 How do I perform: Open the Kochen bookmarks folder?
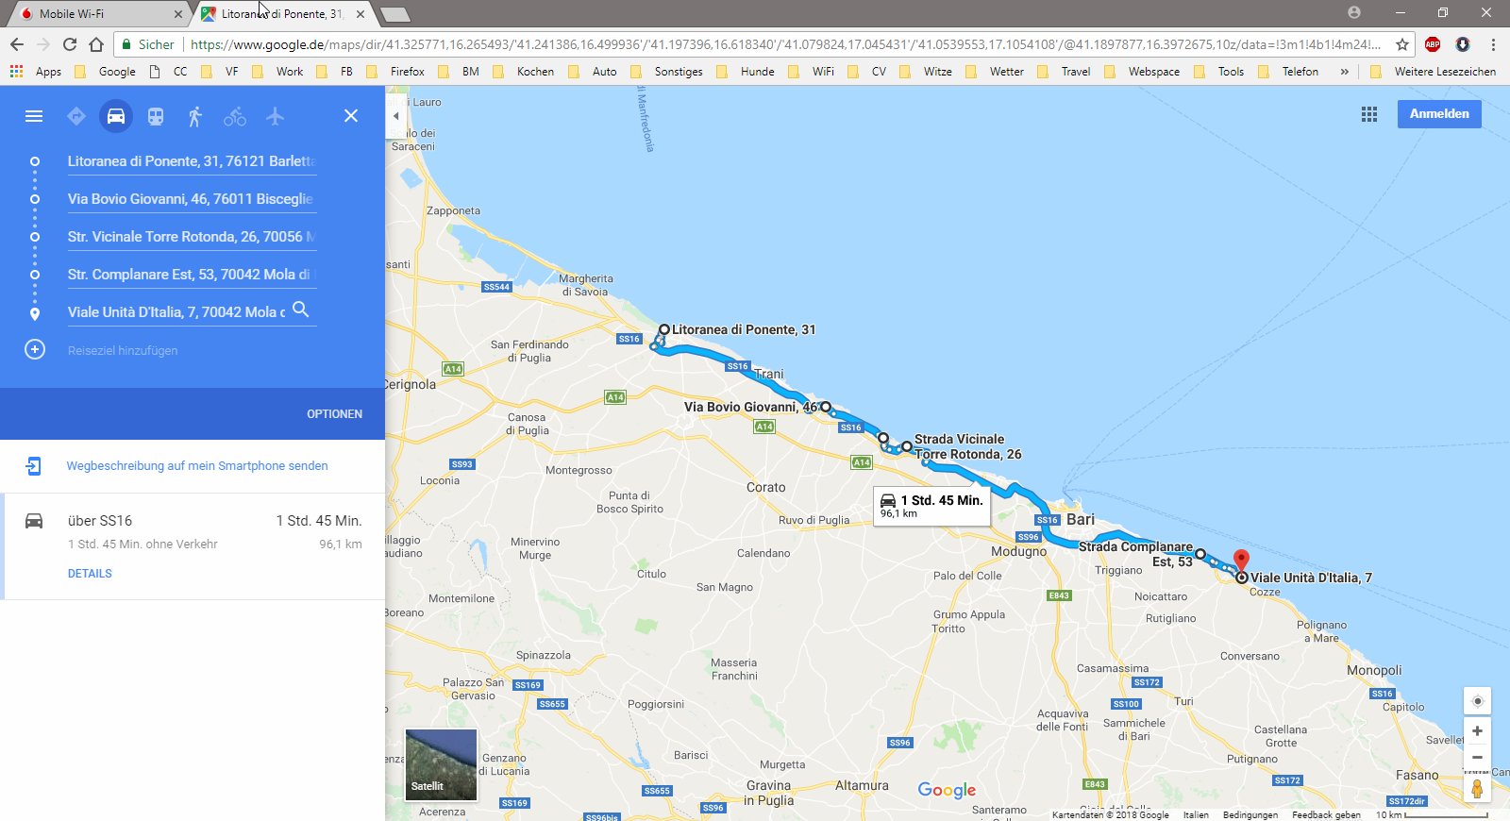click(x=523, y=72)
